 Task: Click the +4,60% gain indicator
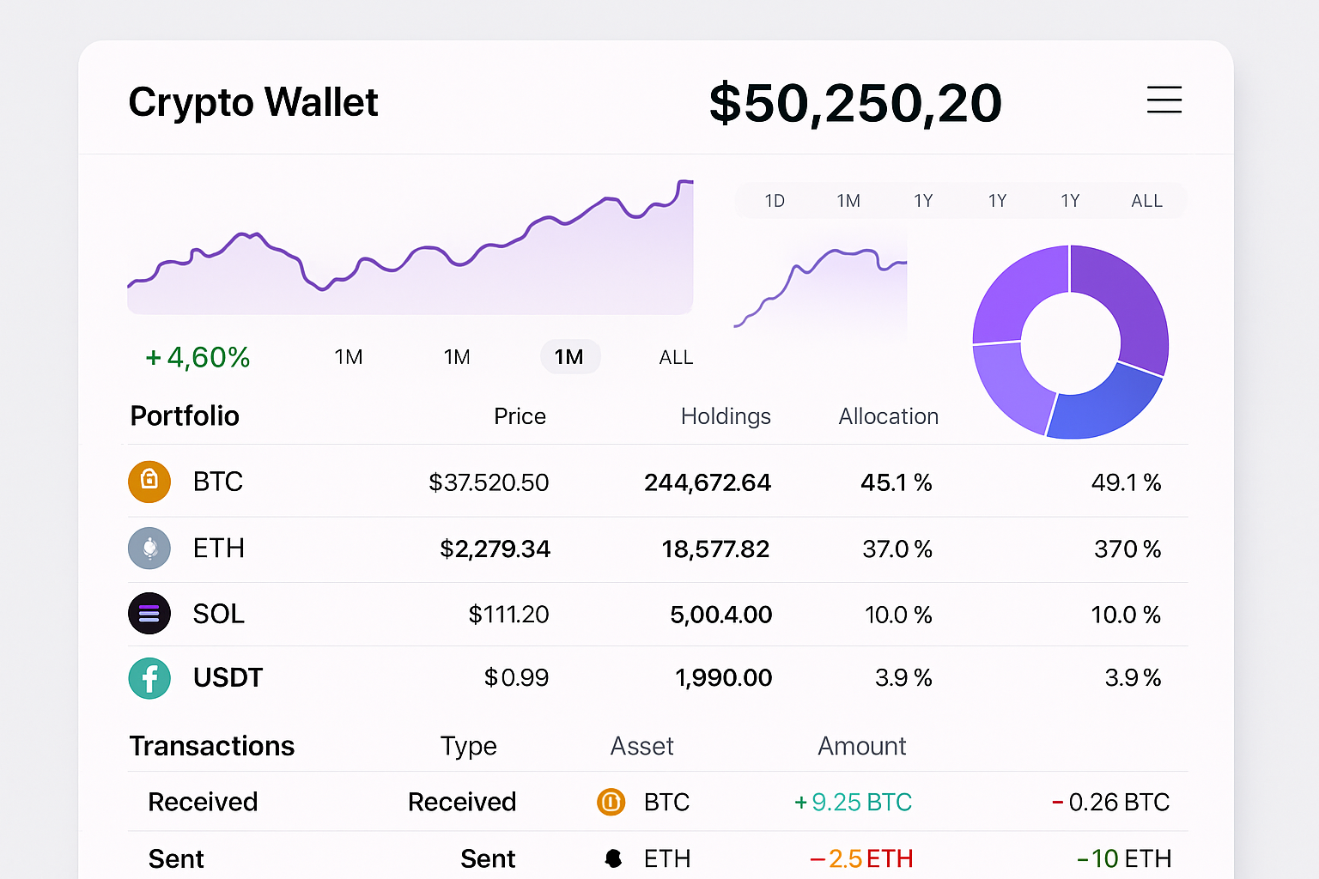197,356
